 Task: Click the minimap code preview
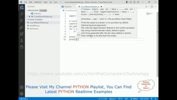click(150, 14)
